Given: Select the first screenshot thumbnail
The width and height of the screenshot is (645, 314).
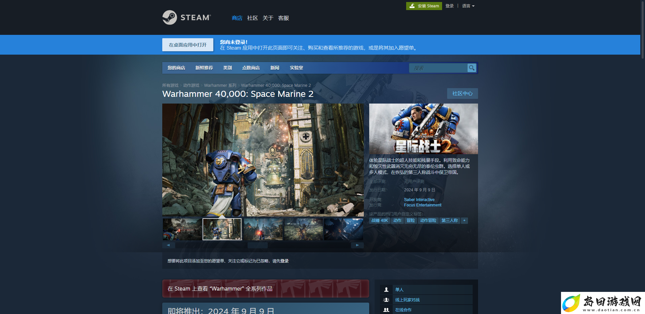Looking at the screenshot, I should coord(182,229).
